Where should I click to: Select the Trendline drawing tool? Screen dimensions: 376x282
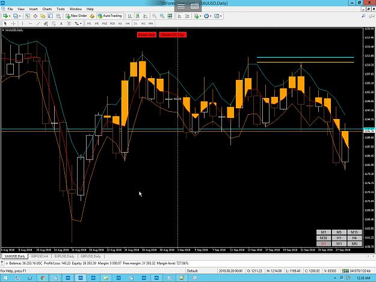[38, 23]
